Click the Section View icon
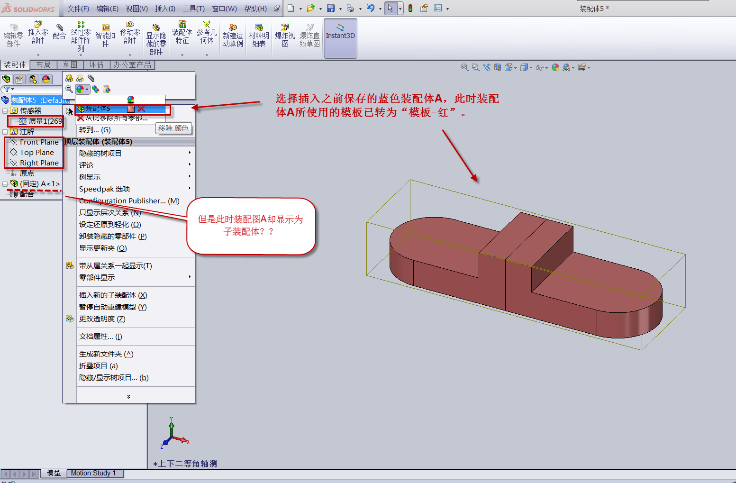 coord(498,68)
